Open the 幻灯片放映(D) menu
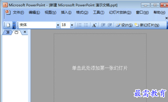The width and height of the screenshot is (168, 102). click(x=120, y=12)
